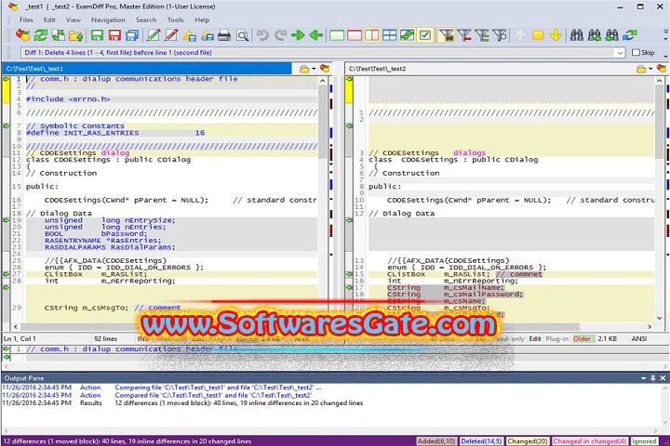Screen dimensions: 670x446
Task: Toggle synchronized scrolling icon
Action: 408,35
